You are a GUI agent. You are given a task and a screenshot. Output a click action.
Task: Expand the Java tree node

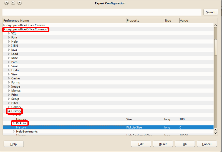9,50
